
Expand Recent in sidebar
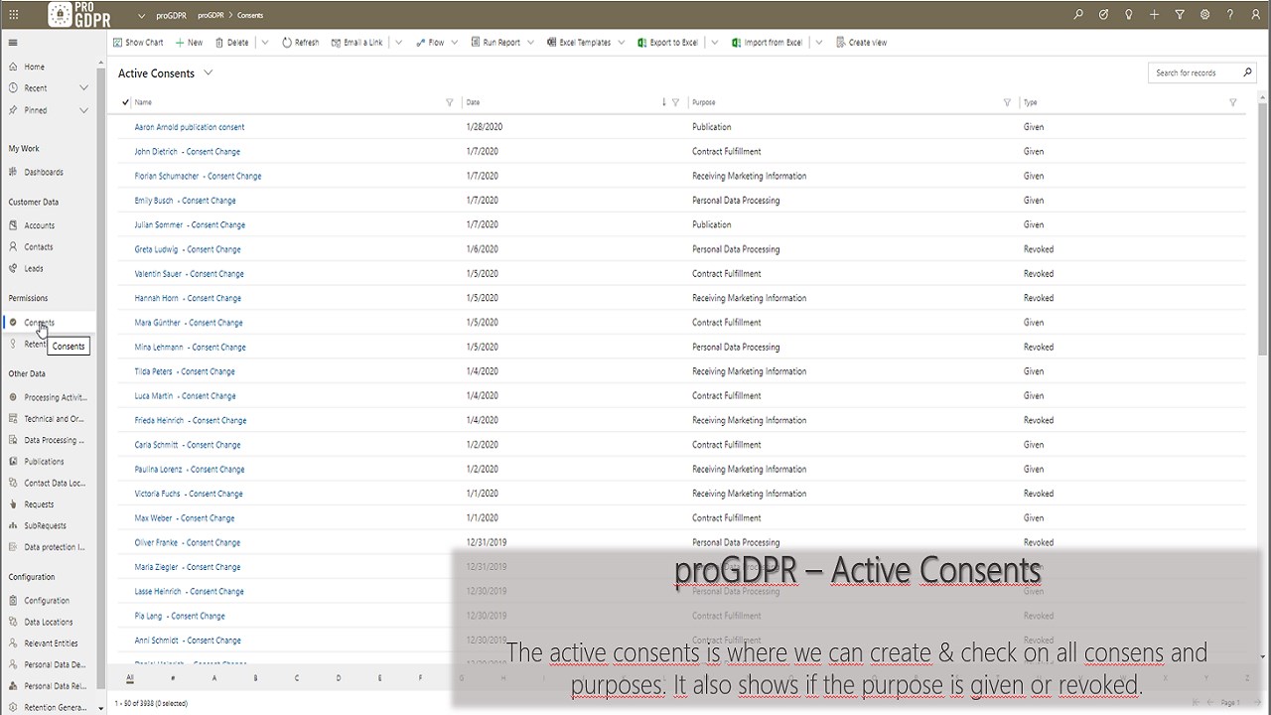click(83, 88)
